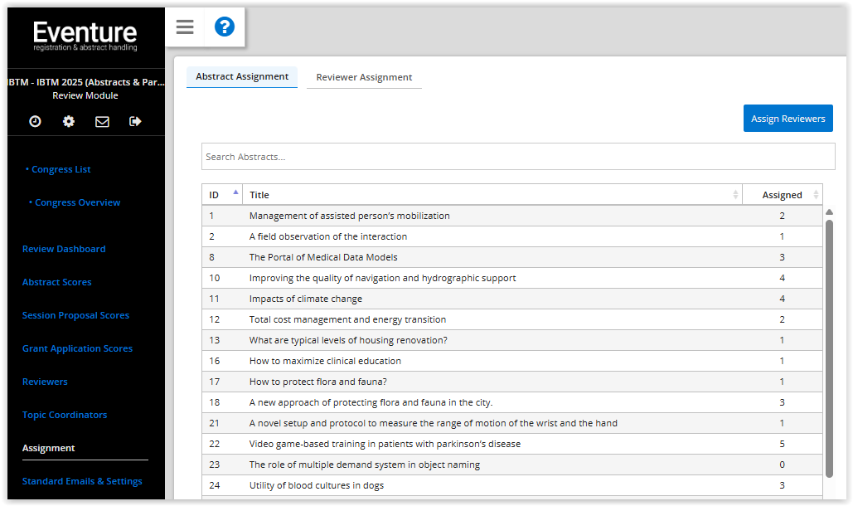Viewport: 853px width, 506px height.
Task: Click the Assign Reviewers button
Action: (x=788, y=118)
